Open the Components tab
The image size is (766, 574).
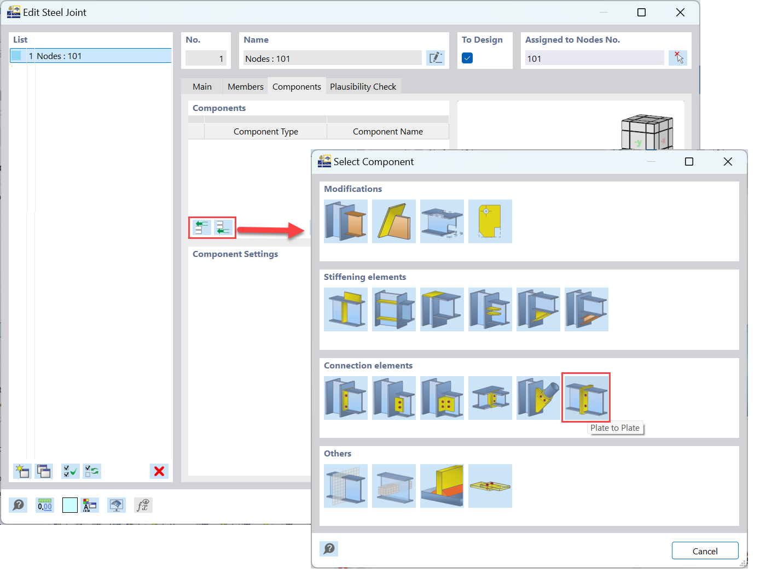point(297,86)
